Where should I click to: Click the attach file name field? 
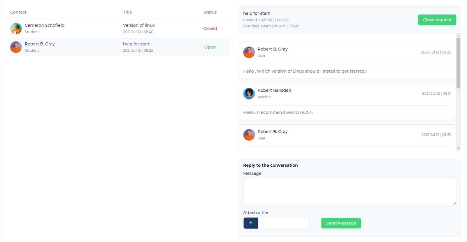point(284,223)
